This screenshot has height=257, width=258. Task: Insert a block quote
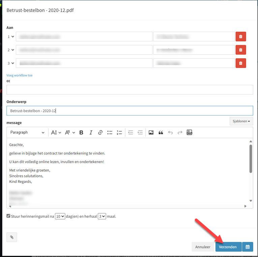point(161,132)
